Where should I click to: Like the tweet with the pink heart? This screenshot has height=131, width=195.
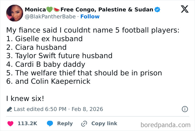pos(11,123)
